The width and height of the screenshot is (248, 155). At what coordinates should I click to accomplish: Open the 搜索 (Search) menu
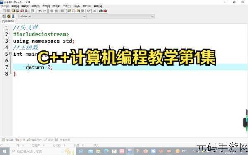[x=25, y=6]
